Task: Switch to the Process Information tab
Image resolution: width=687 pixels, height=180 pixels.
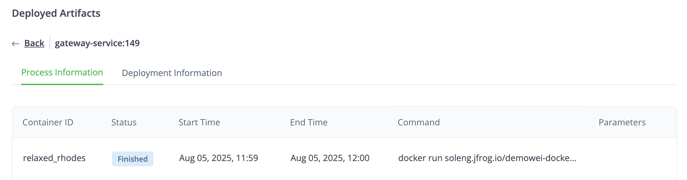Action: pos(62,73)
